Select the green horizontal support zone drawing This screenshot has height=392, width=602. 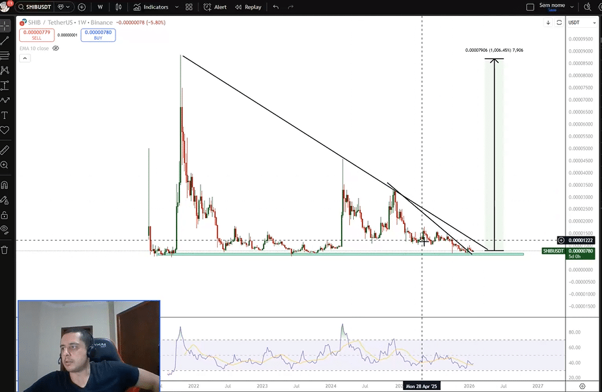point(340,254)
